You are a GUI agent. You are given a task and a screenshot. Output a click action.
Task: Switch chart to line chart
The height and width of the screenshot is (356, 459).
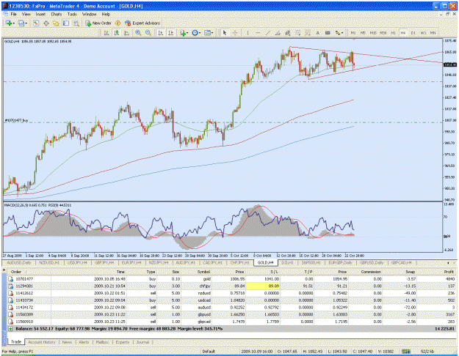tap(126, 33)
